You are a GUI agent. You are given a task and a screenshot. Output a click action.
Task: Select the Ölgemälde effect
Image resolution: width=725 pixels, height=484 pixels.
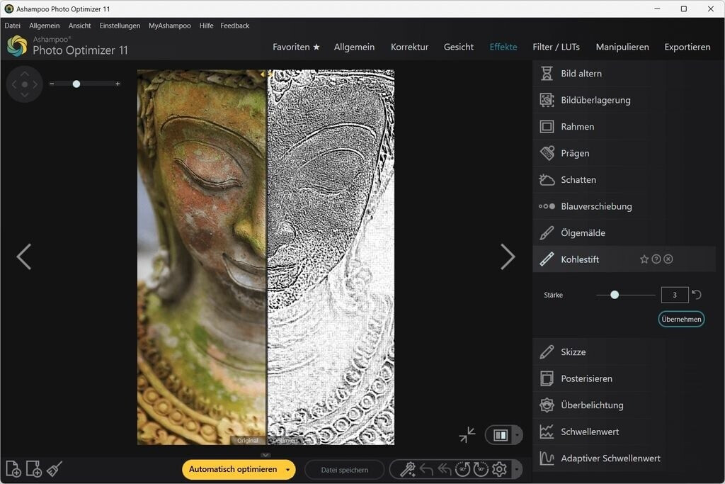(x=583, y=233)
